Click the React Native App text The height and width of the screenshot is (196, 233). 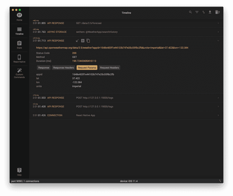click(86, 115)
